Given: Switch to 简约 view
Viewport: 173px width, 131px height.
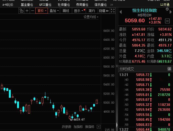Looking at the screenshot, I should click(x=92, y=11).
